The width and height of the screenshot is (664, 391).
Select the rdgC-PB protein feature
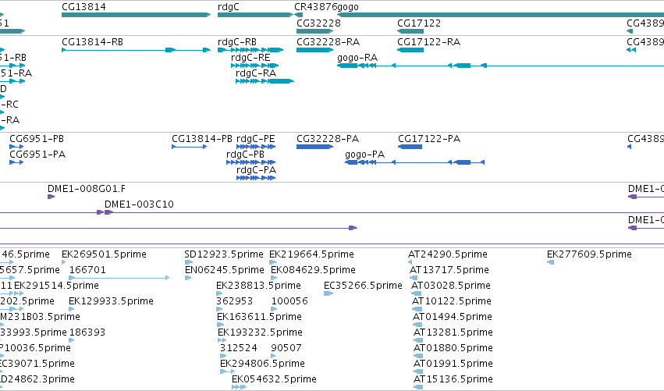point(250,162)
